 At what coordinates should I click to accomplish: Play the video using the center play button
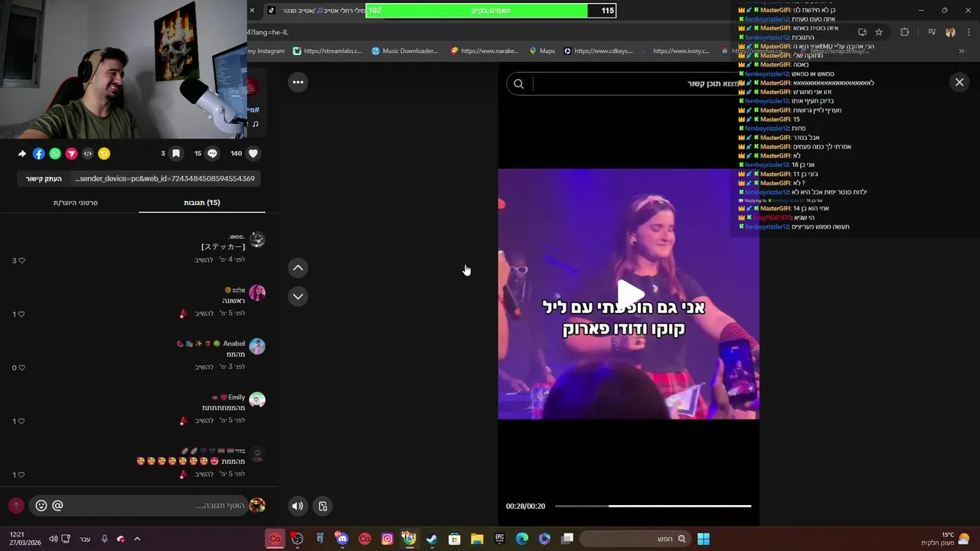630,293
